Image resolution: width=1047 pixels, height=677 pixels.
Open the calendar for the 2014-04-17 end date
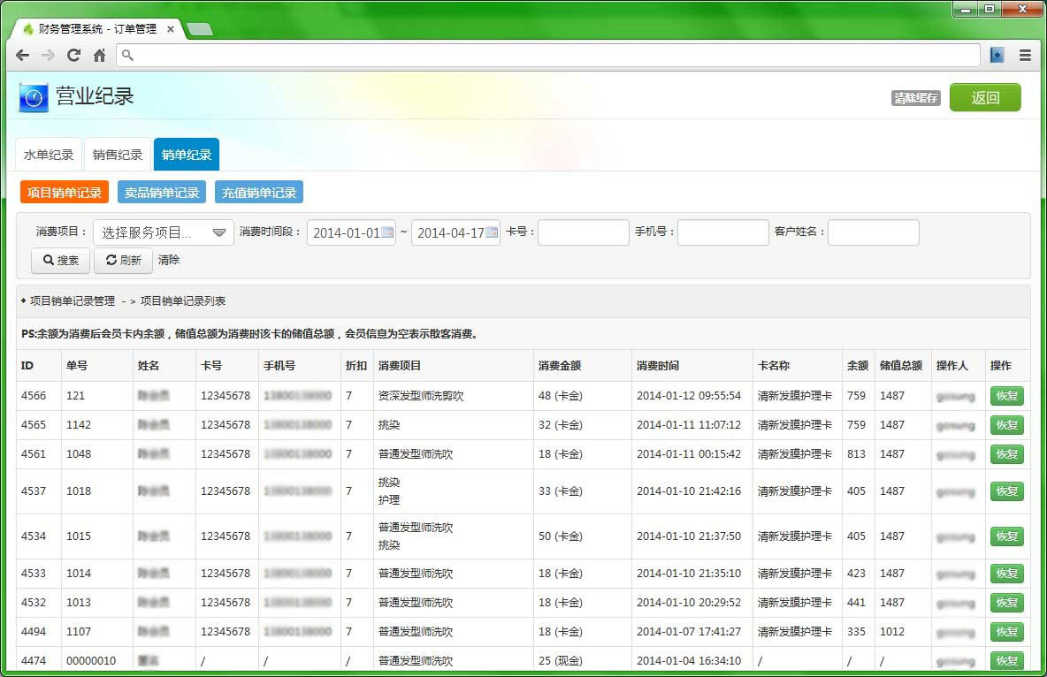click(492, 232)
